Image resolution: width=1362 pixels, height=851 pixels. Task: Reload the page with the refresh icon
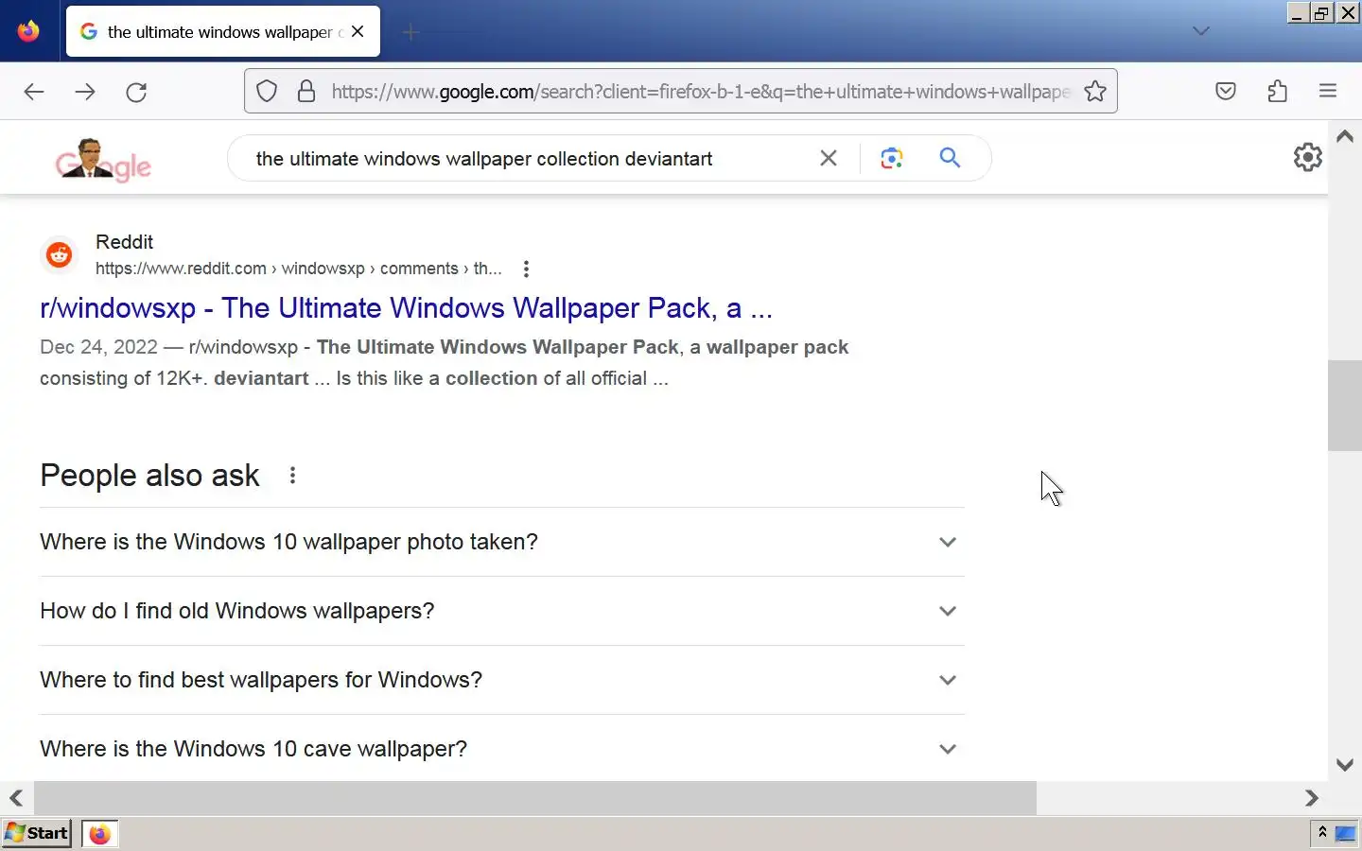point(136,92)
